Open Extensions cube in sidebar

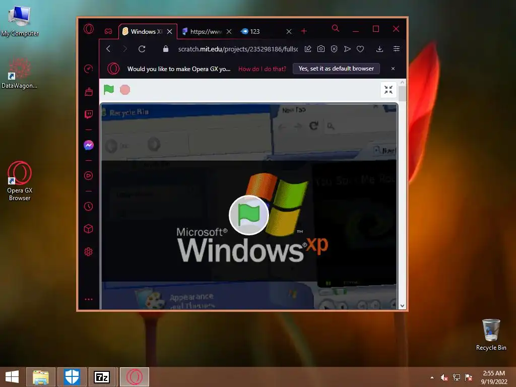(89, 229)
